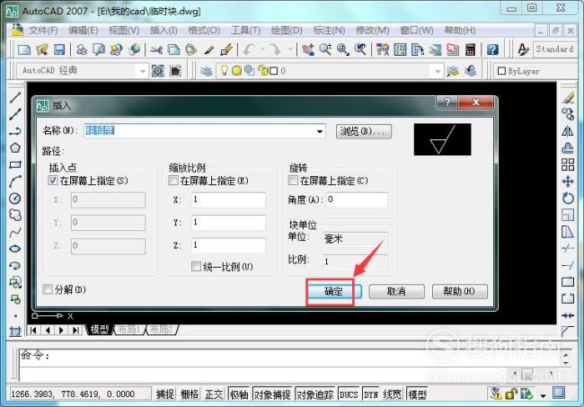Click the Cut scissors icon
This screenshot has width=584, height=407.
click(156, 49)
